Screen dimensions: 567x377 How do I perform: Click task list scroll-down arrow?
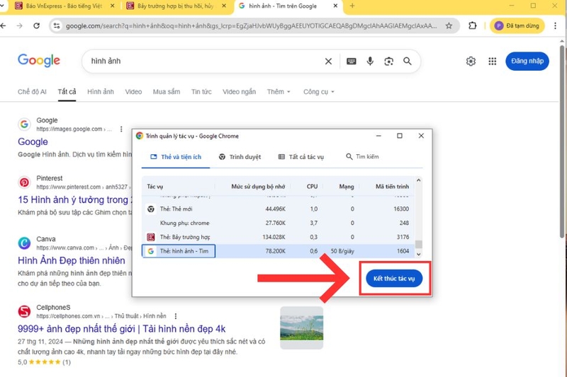coord(418,255)
